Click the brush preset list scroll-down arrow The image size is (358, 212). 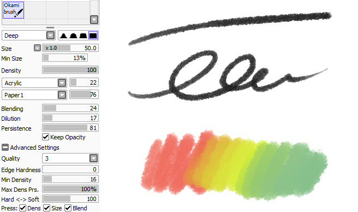94,20
